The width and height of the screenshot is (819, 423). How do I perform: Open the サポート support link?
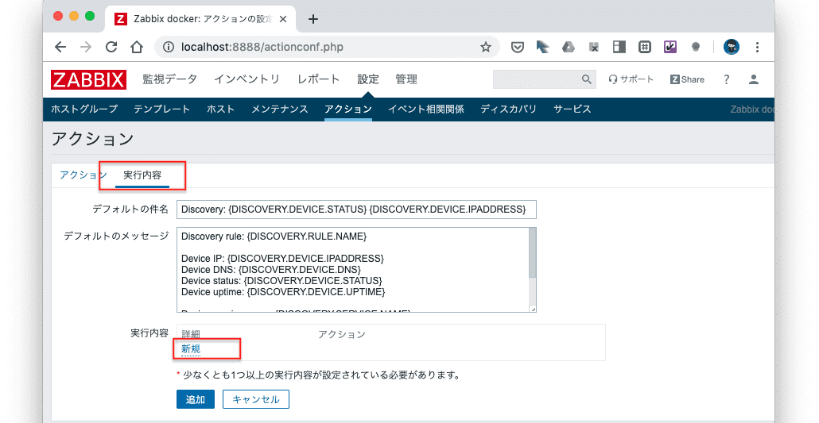(631, 79)
